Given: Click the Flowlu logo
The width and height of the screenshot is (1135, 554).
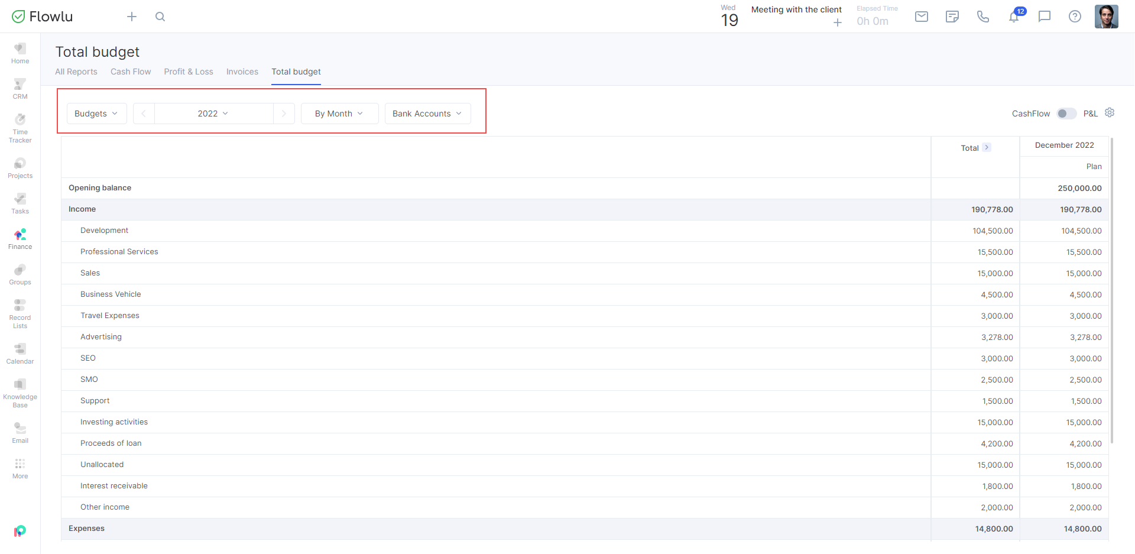Looking at the screenshot, I should (x=42, y=17).
